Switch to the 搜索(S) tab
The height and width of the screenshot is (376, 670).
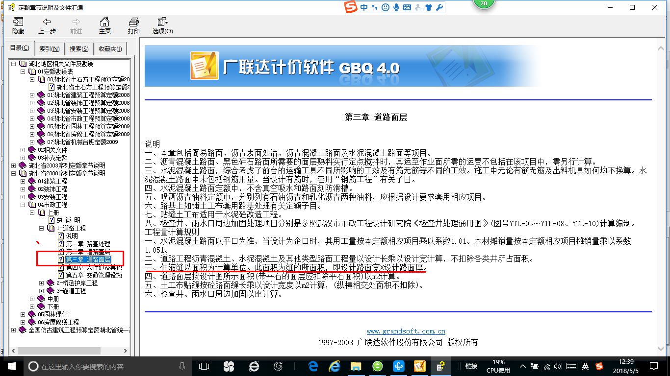click(x=79, y=48)
